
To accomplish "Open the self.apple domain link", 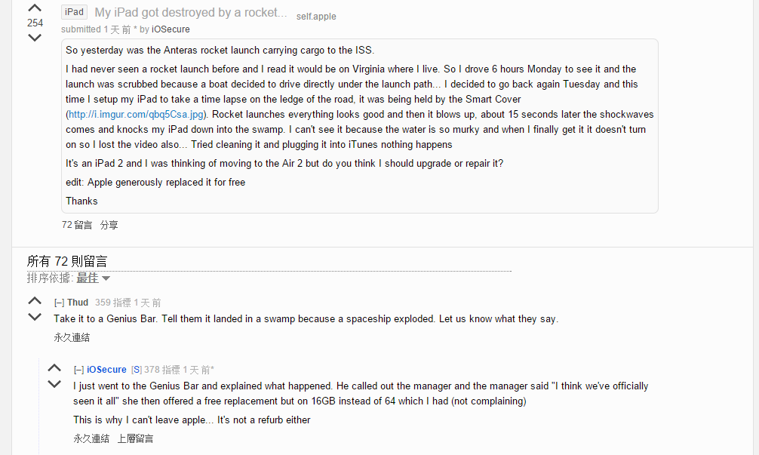I will pos(316,16).
